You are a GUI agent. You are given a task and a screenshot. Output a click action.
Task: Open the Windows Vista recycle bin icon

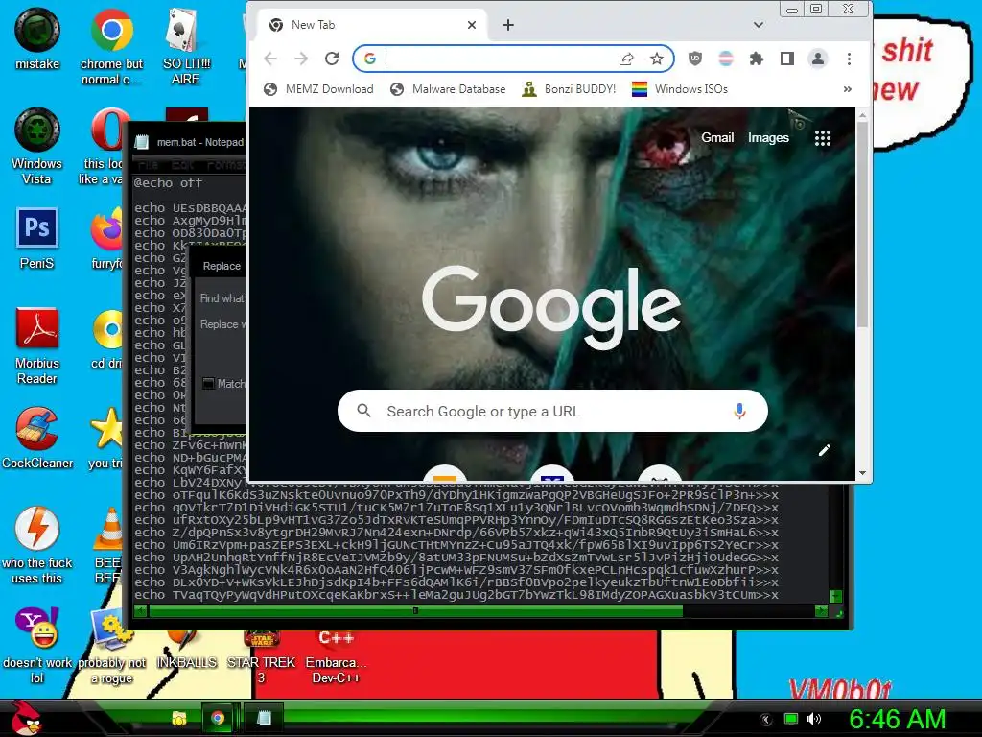point(37,146)
